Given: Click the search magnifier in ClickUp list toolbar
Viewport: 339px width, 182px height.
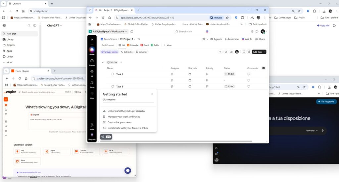Looking at the screenshot, I should pos(244,52).
